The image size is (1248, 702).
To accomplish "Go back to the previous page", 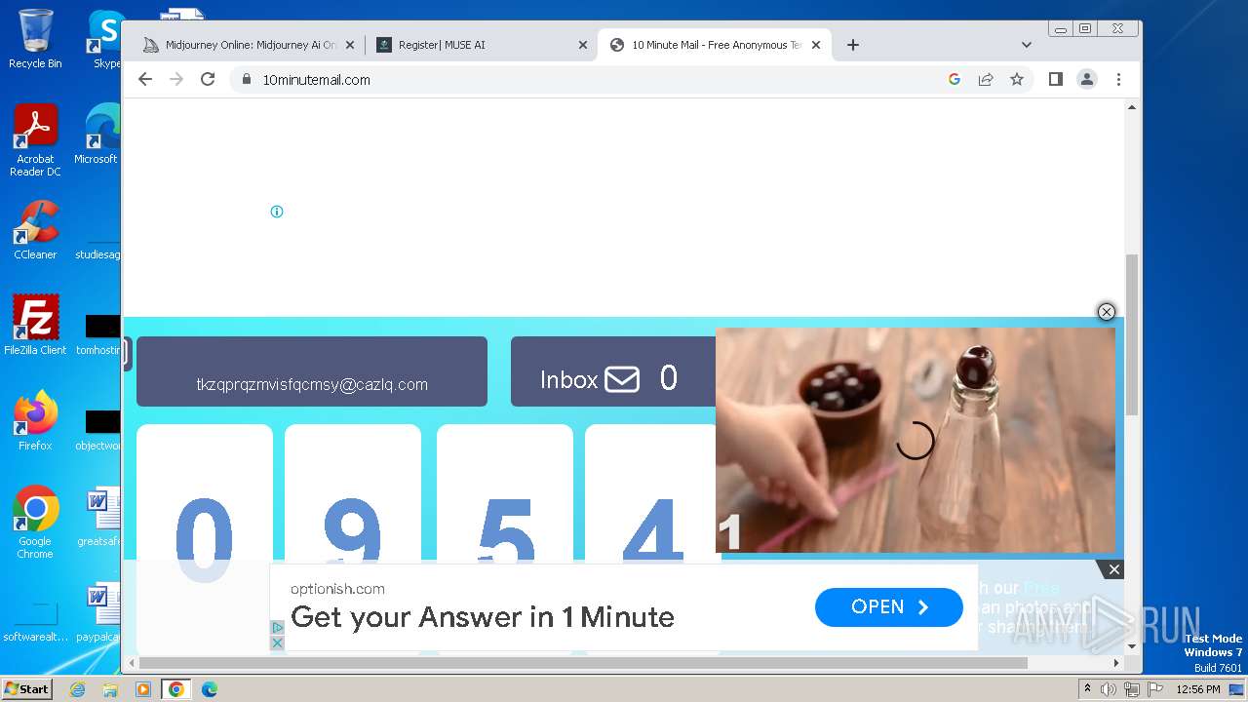I will pos(145,80).
